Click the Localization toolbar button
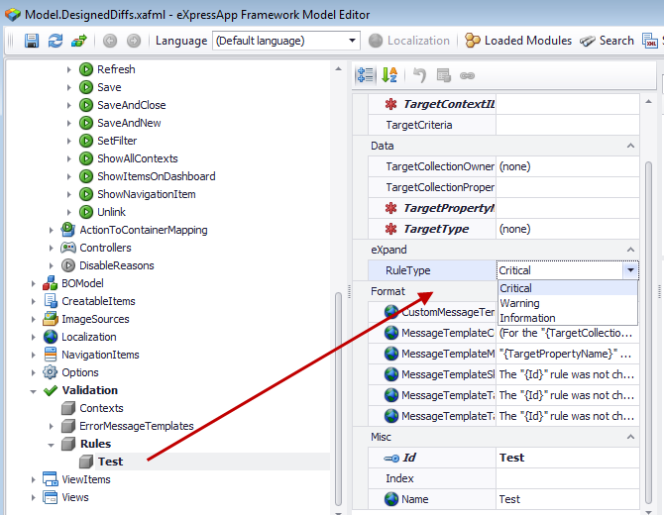 409,41
